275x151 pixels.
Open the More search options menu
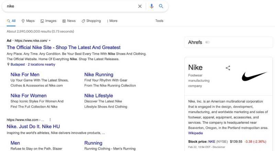112,21
